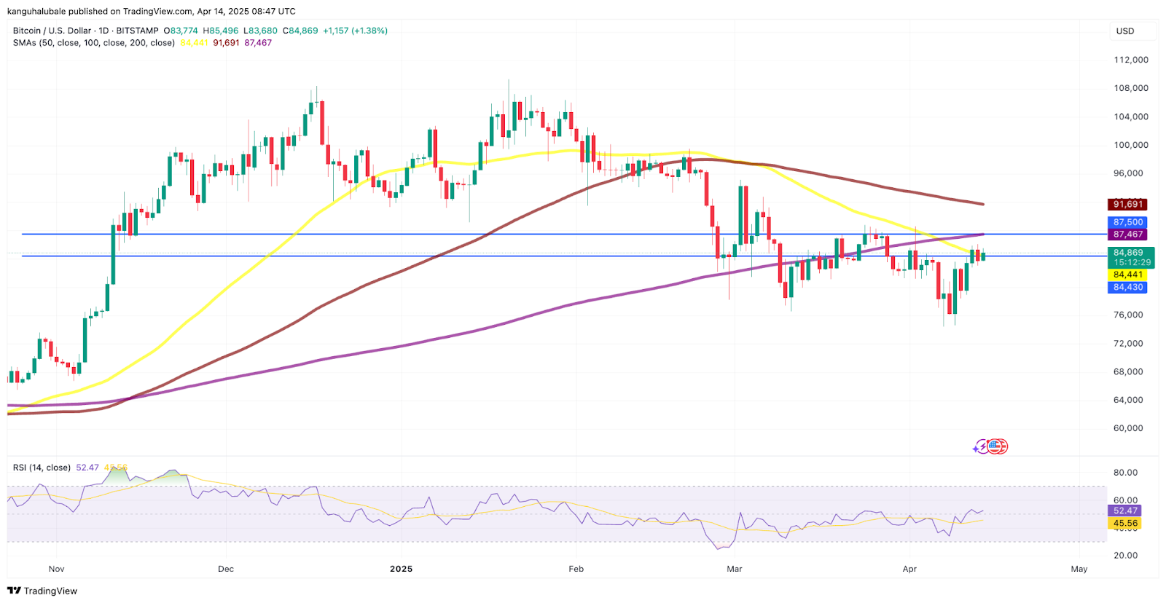Click the 112,000 price scale label
Image resolution: width=1166 pixels, height=603 pixels.
(x=1130, y=60)
